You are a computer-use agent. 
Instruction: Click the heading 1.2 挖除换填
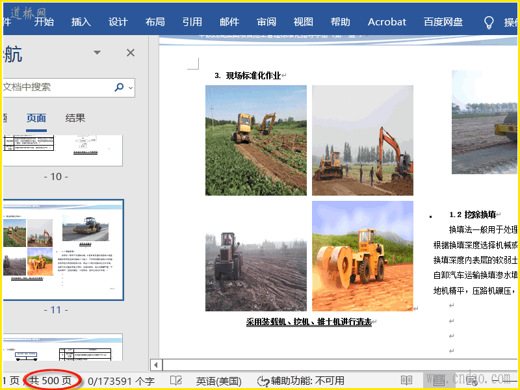(473, 215)
